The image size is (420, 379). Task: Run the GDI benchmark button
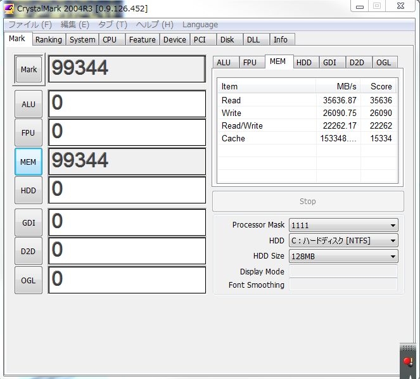pyautogui.click(x=29, y=222)
